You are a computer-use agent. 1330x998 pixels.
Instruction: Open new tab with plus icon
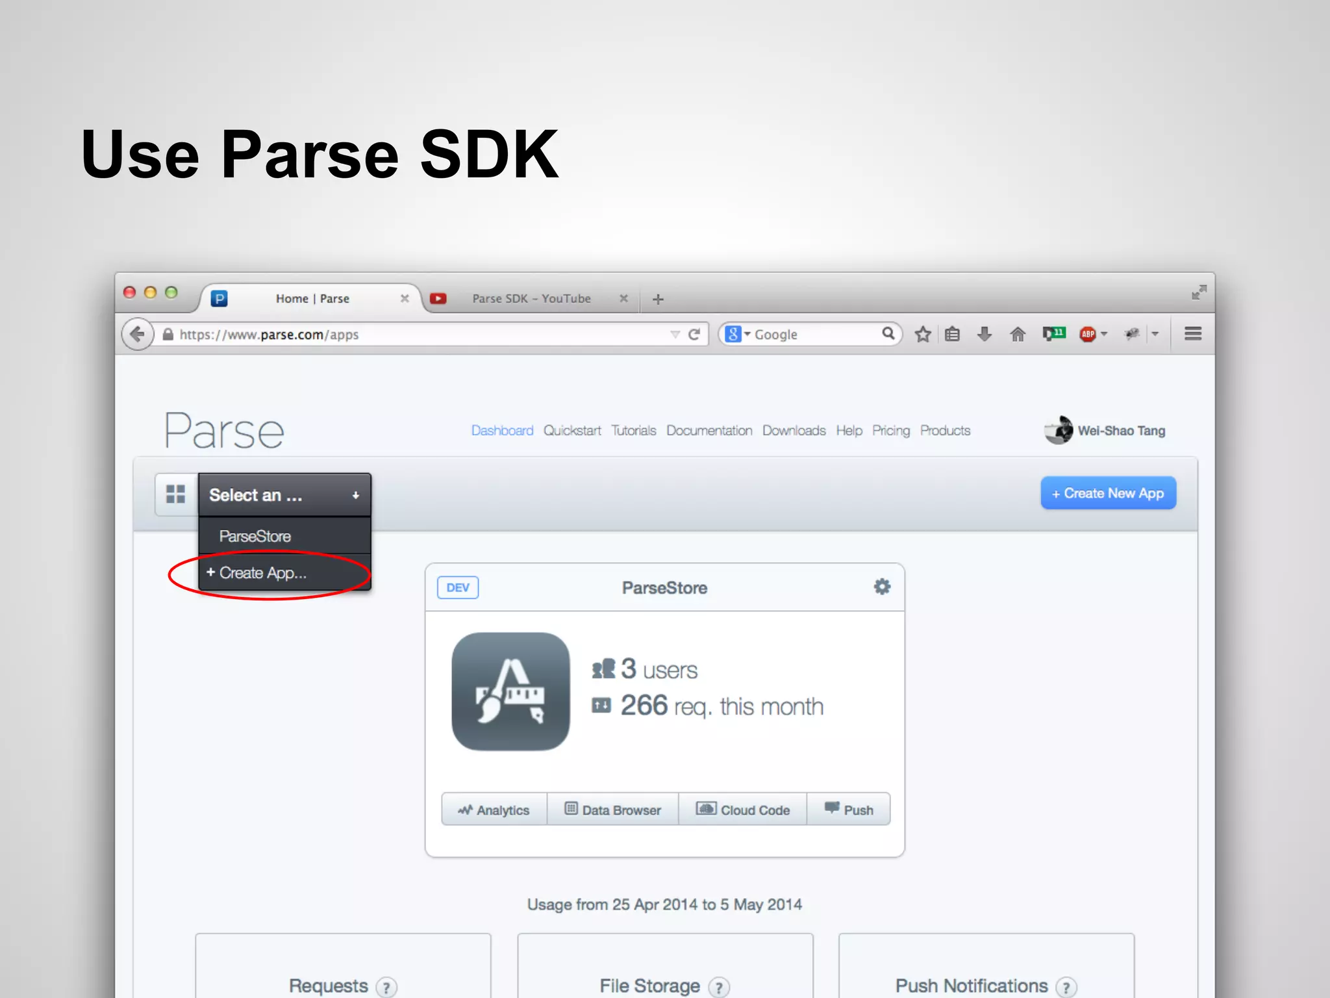tap(658, 299)
